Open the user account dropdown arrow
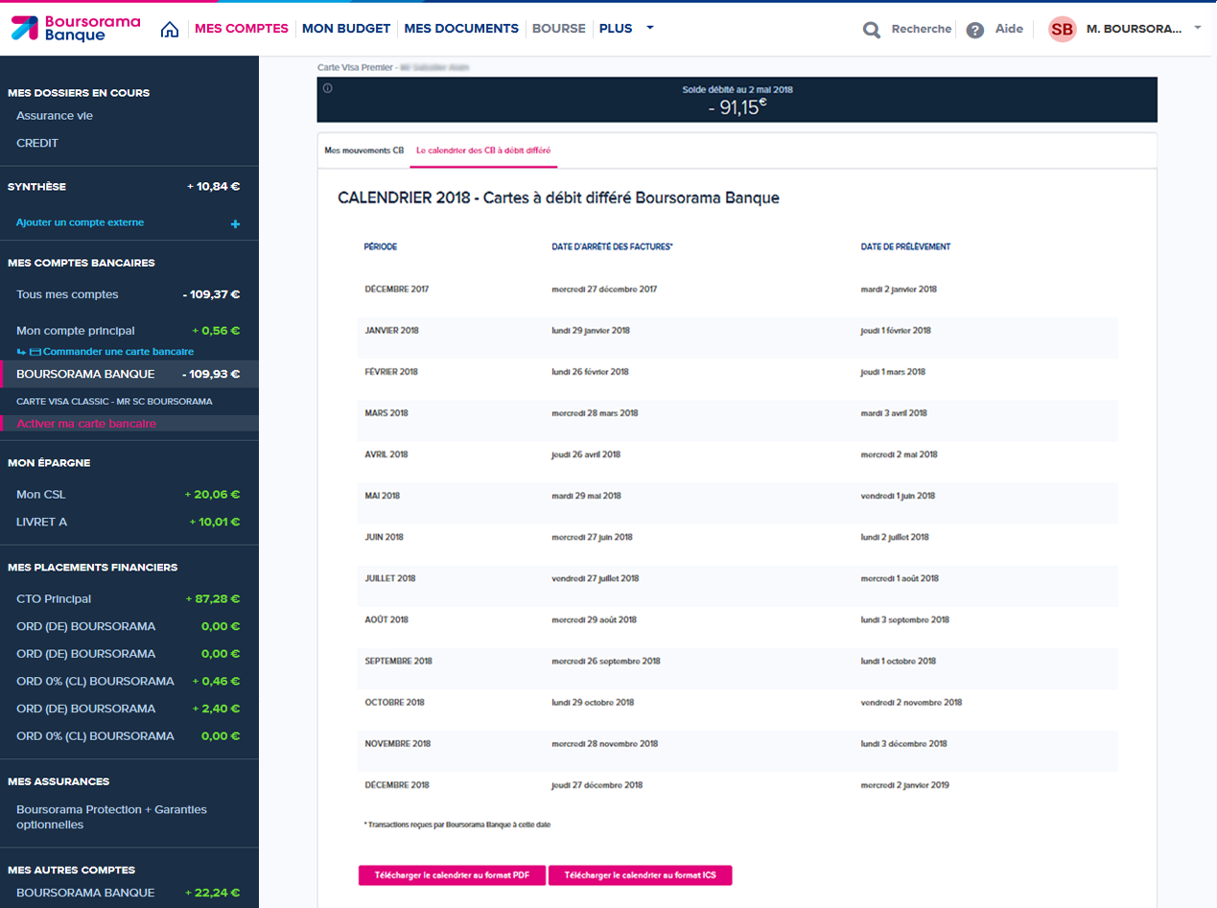The image size is (1217, 908). click(x=1198, y=29)
